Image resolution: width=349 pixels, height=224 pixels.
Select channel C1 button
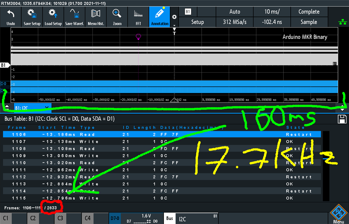(13, 218)
